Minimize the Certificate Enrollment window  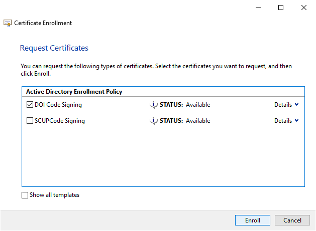[258, 8]
